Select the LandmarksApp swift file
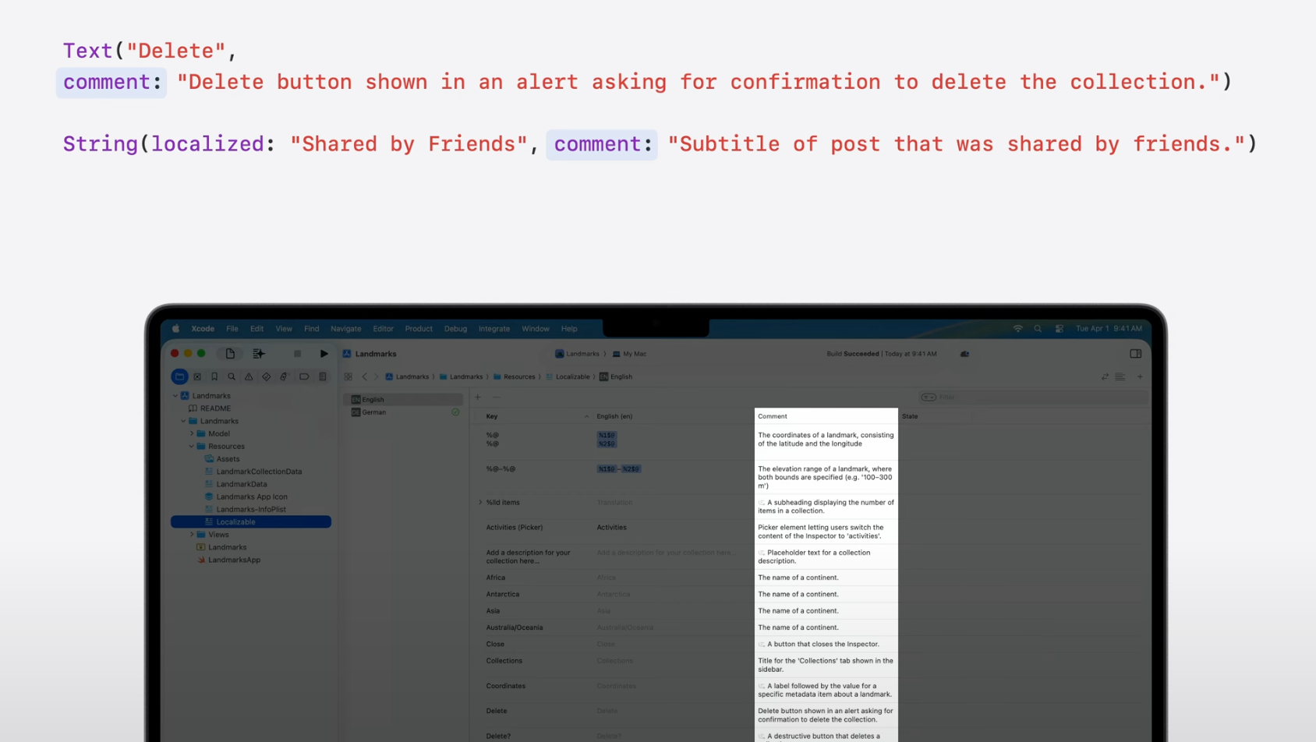The height and width of the screenshot is (742, 1316). (x=234, y=560)
